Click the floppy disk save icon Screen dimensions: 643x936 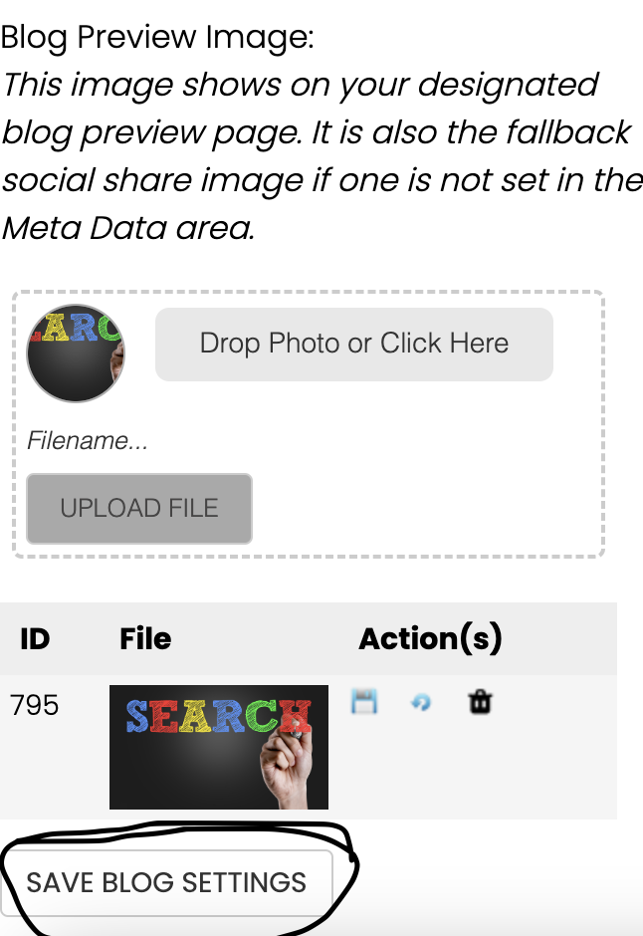364,703
